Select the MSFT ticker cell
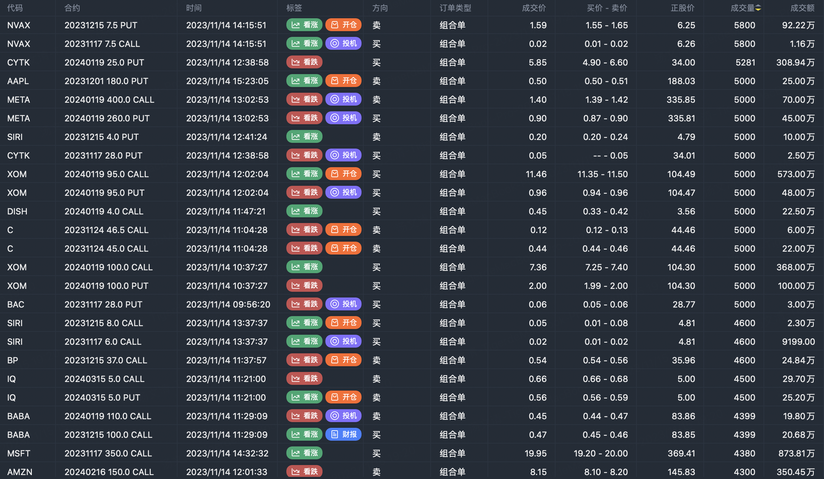 click(x=19, y=453)
